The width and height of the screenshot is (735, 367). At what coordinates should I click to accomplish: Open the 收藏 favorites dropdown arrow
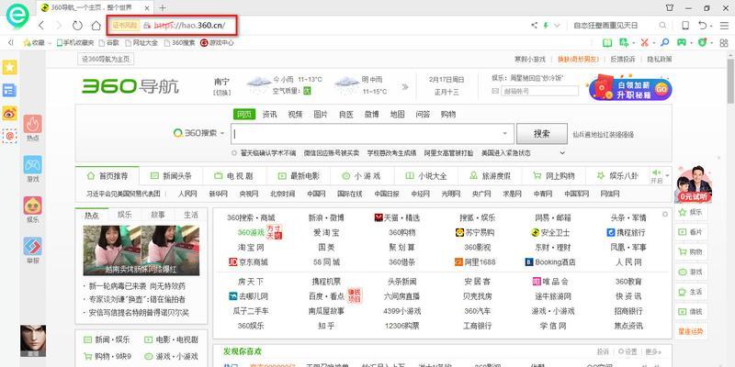tap(50, 43)
